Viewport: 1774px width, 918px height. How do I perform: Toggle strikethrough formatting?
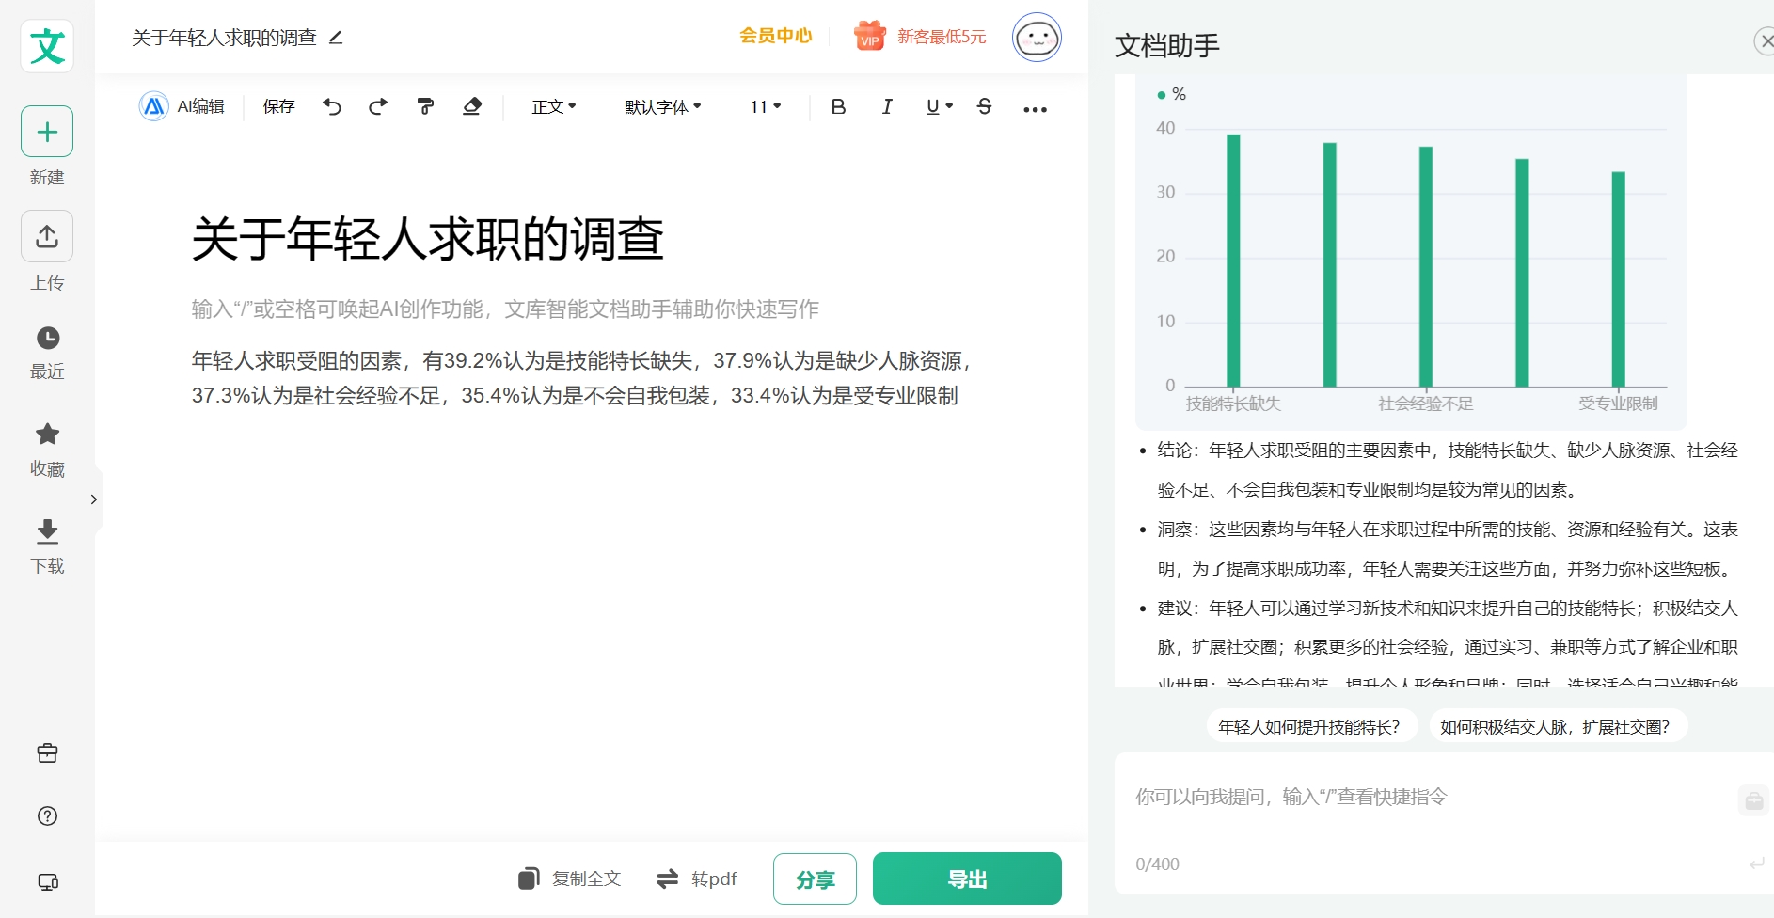pyautogui.click(x=984, y=107)
